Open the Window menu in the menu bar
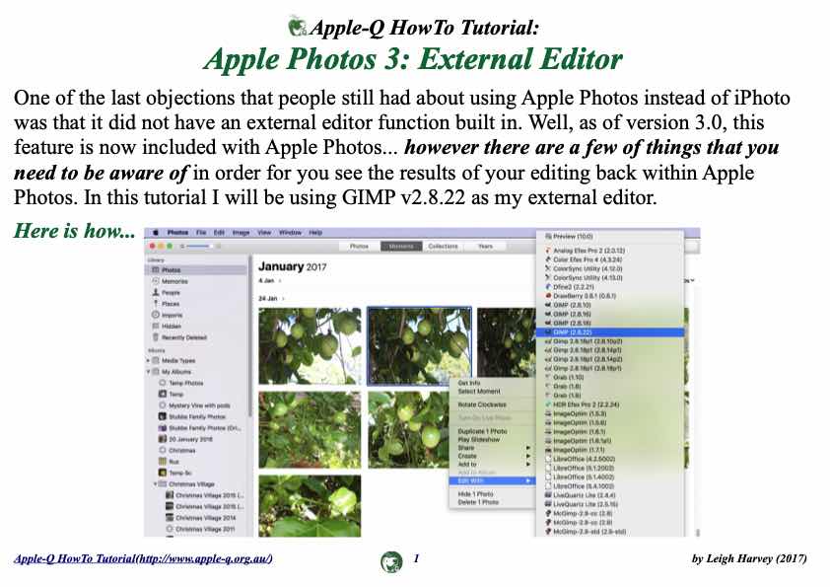This screenshot has height=587, width=830. (x=290, y=233)
